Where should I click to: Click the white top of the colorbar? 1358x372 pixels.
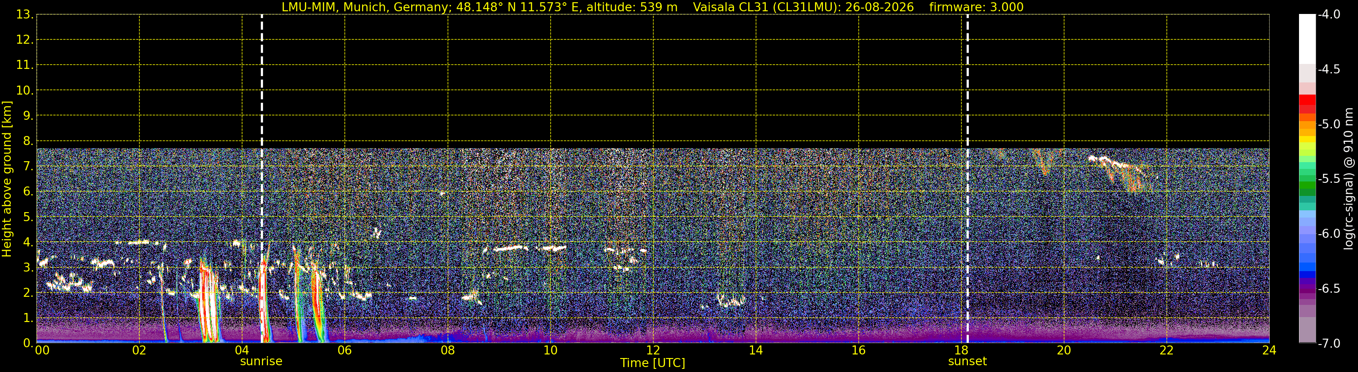[1307, 39]
